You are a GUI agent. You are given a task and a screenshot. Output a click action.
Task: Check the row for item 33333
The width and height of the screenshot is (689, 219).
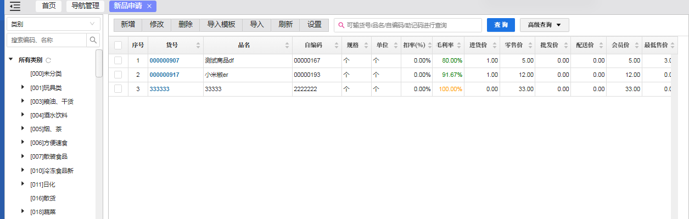(118, 88)
